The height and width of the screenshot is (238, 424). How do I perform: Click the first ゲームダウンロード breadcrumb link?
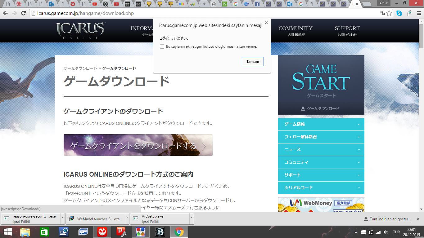(x=80, y=68)
